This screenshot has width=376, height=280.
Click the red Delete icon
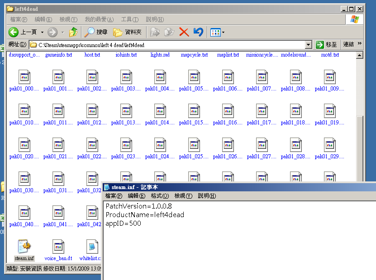[184, 32]
